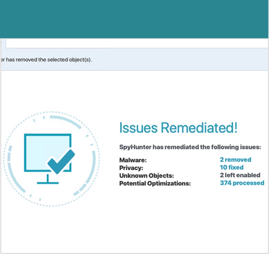Open the '10 fixed' privacy results link
Image resolution: width=269 pixels, height=254 pixels.
tap(231, 167)
